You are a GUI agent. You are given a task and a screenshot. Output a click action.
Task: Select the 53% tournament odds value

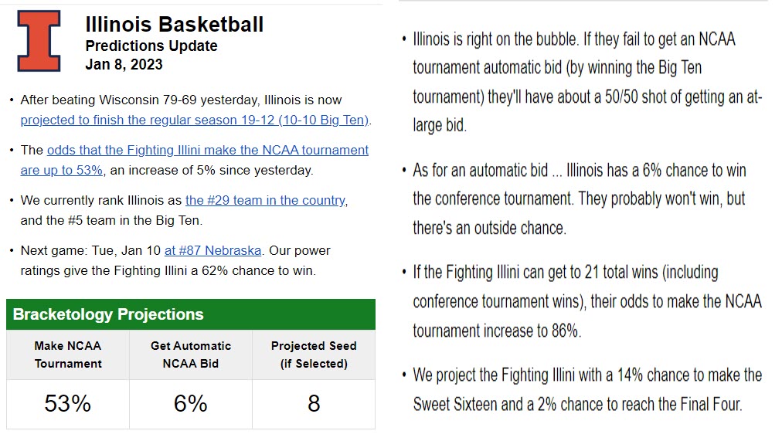point(68,403)
